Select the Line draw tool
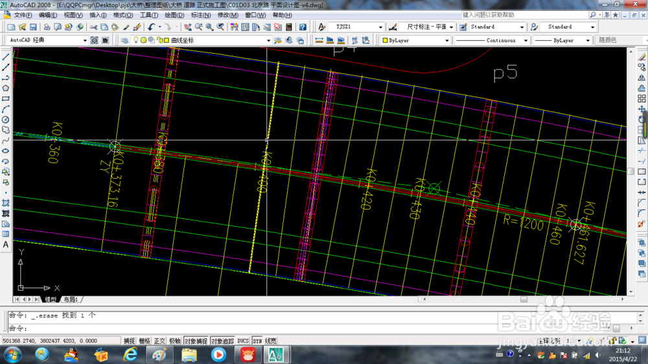648x364 pixels. [6, 57]
